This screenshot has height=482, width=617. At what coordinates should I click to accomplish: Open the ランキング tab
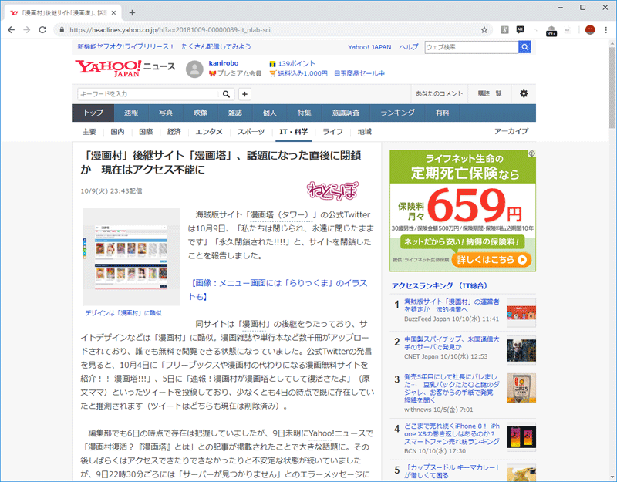(397, 113)
